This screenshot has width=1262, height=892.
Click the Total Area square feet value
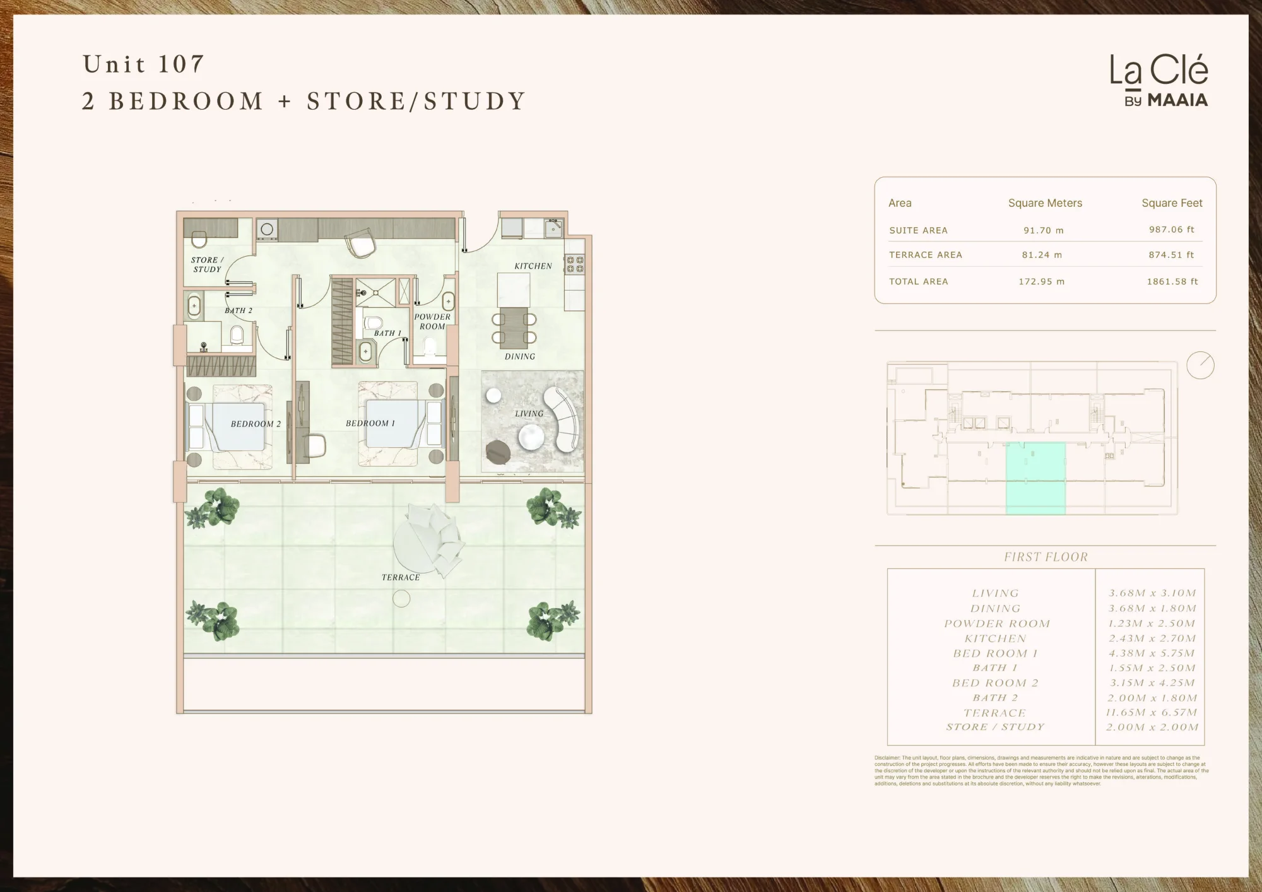click(1172, 281)
